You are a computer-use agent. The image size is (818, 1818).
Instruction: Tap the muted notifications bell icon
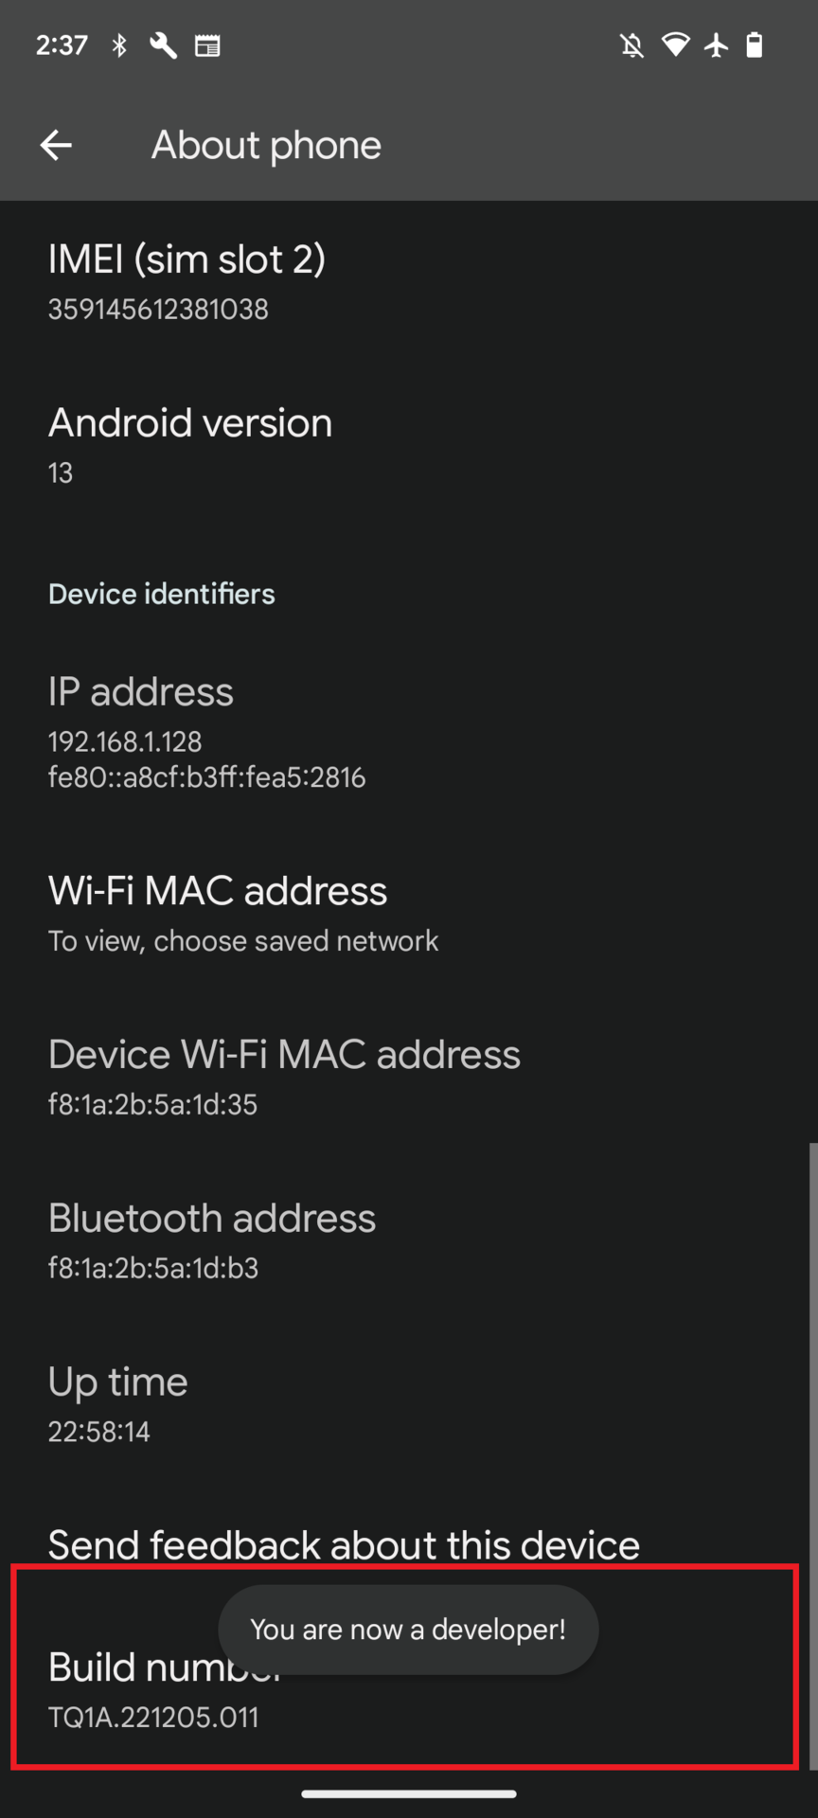click(x=631, y=45)
